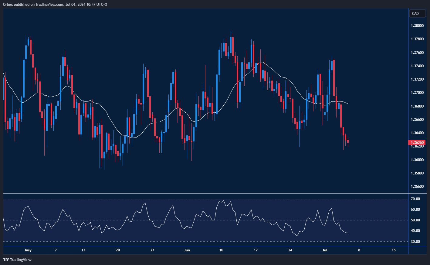
Task: Click the 70.00 RSI overbought level label
Action: pyautogui.click(x=415, y=199)
